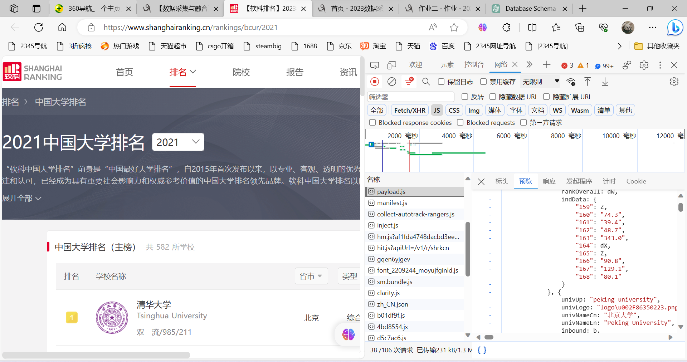Add new DevTools tab plus icon
This screenshot has width=687, height=362.
pyautogui.click(x=546, y=64)
